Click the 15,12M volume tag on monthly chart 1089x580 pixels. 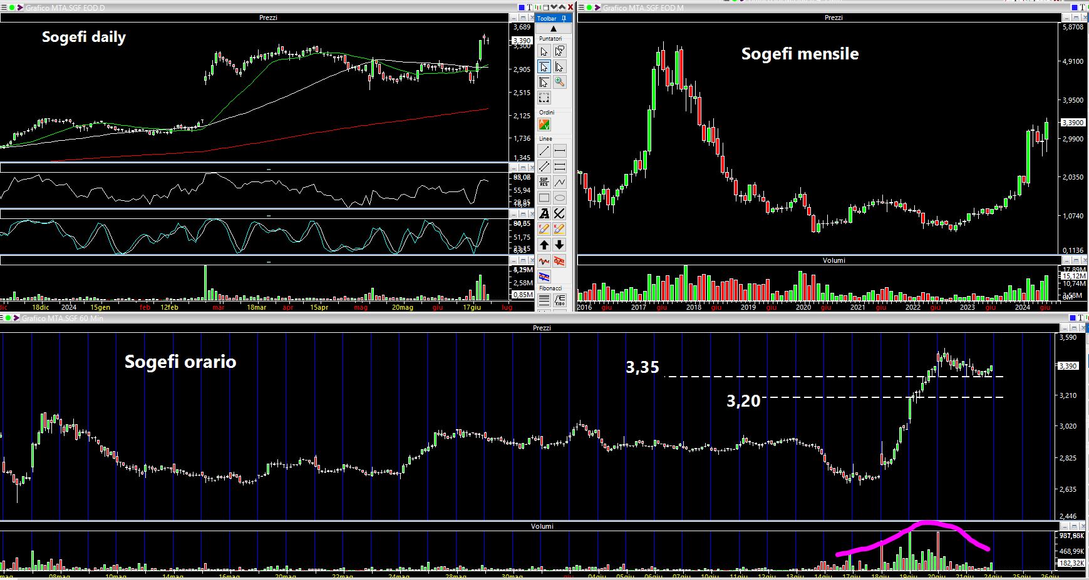[1073, 276]
